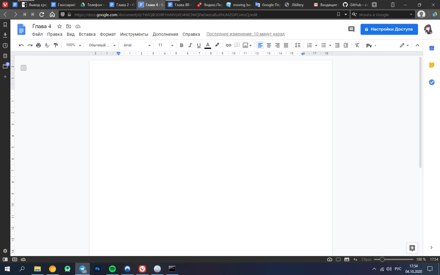Align text to the left
The width and height of the screenshot is (440, 275).
[x=260, y=45]
